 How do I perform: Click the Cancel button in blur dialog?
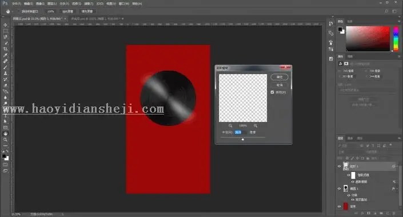[280, 85]
